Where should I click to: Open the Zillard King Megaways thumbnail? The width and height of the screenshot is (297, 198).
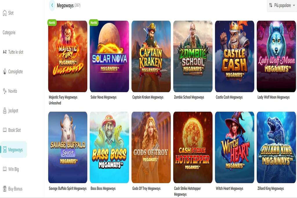click(x=276, y=147)
